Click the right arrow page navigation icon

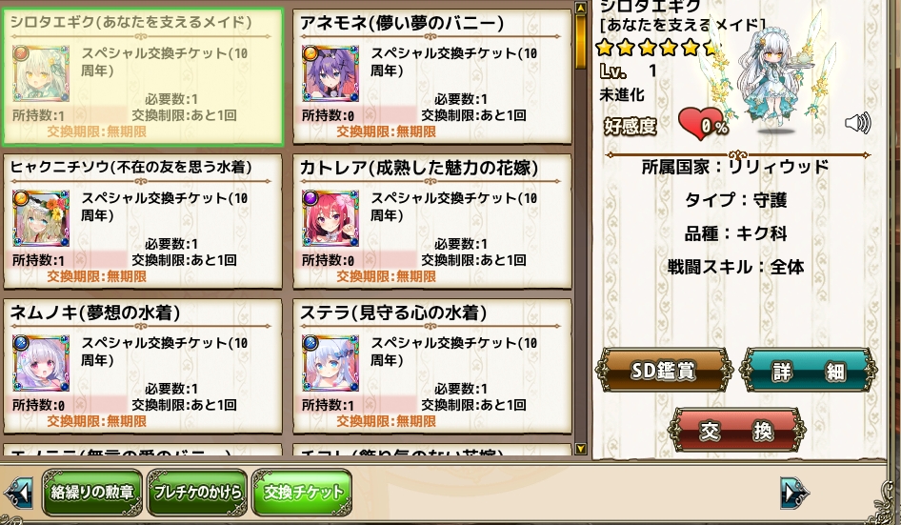click(x=794, y=493)
